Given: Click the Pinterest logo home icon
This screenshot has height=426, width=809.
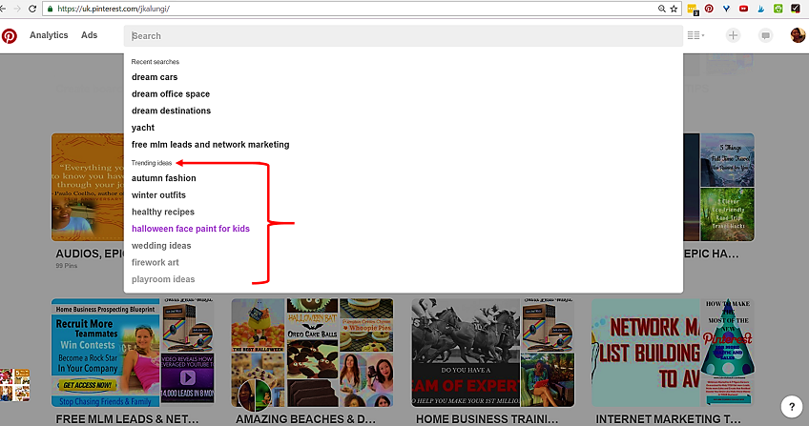Looking at the screenshot, I should click(10, 36).
